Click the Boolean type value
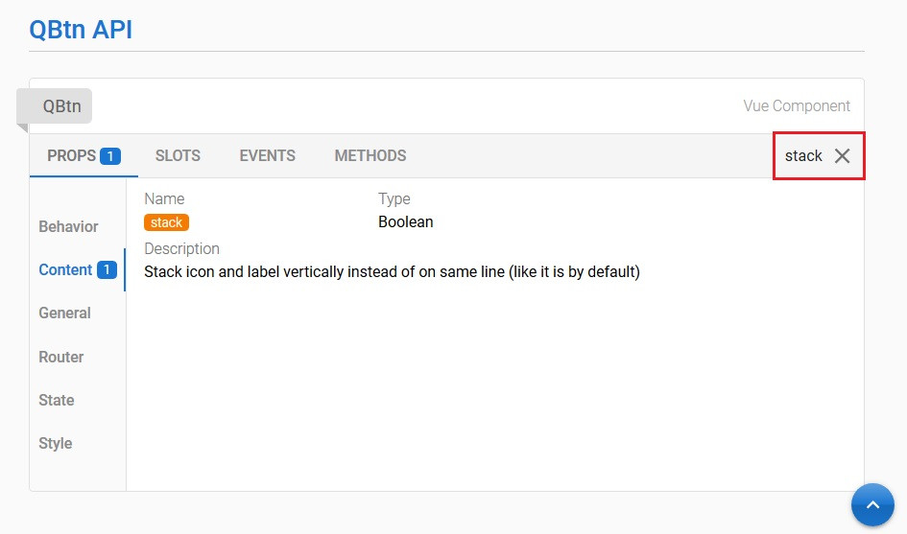Screen dimensions: 907x534 tap(405, 221)
